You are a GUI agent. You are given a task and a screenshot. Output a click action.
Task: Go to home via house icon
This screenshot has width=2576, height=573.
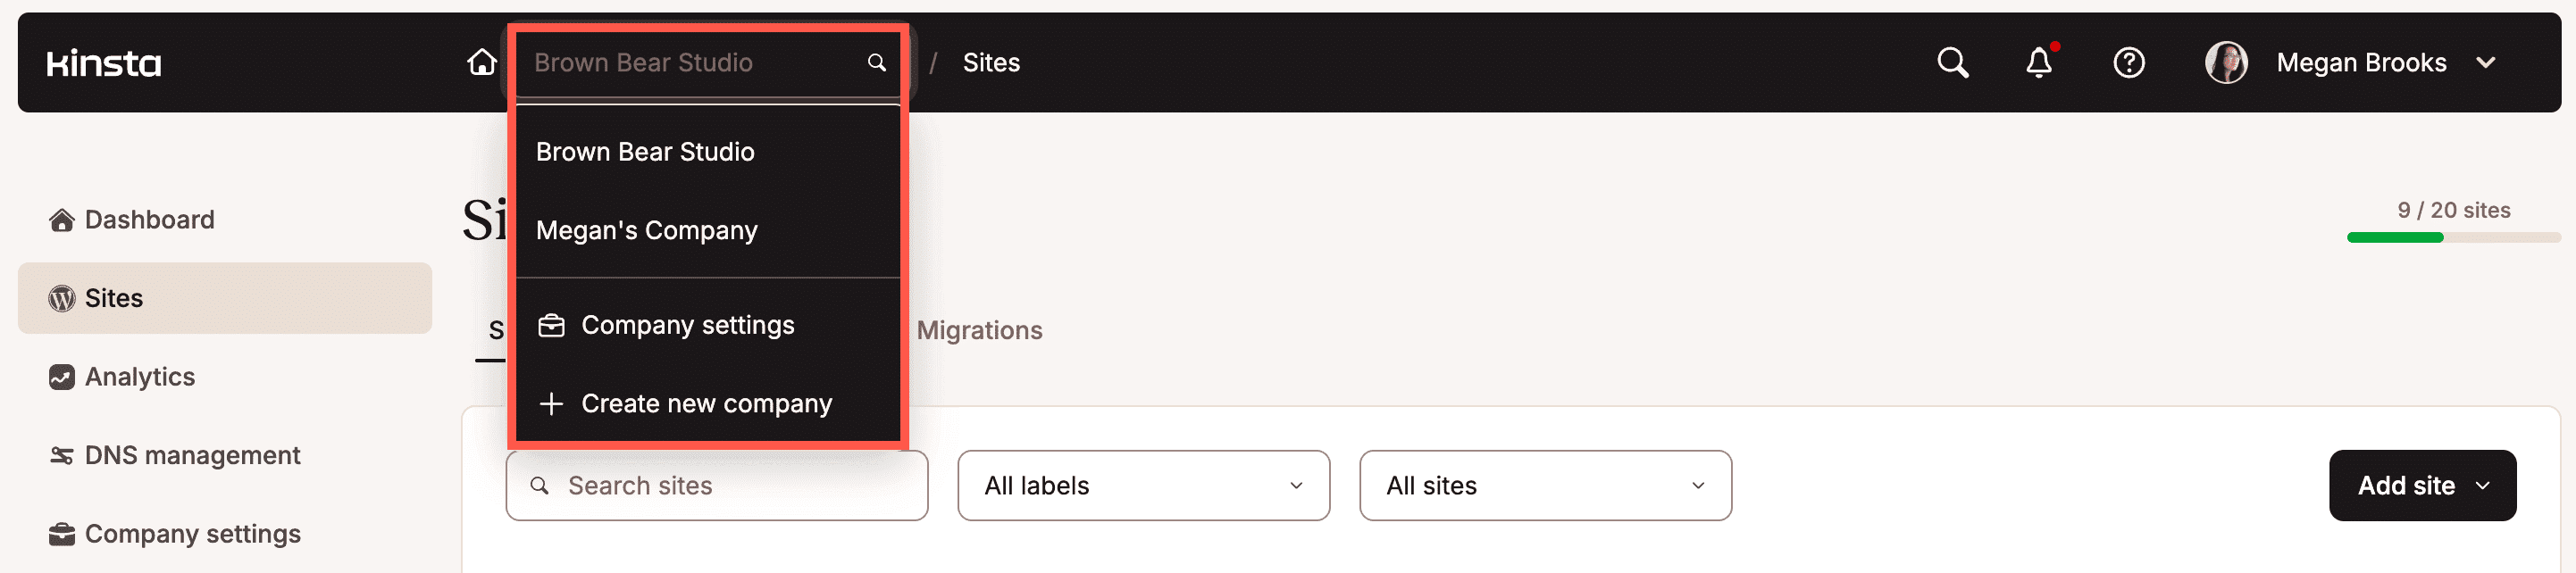pyautogui.click(x=482, y=63)
